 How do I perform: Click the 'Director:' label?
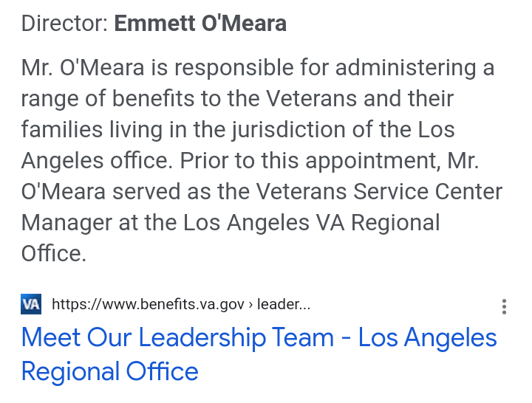point(65,24)
